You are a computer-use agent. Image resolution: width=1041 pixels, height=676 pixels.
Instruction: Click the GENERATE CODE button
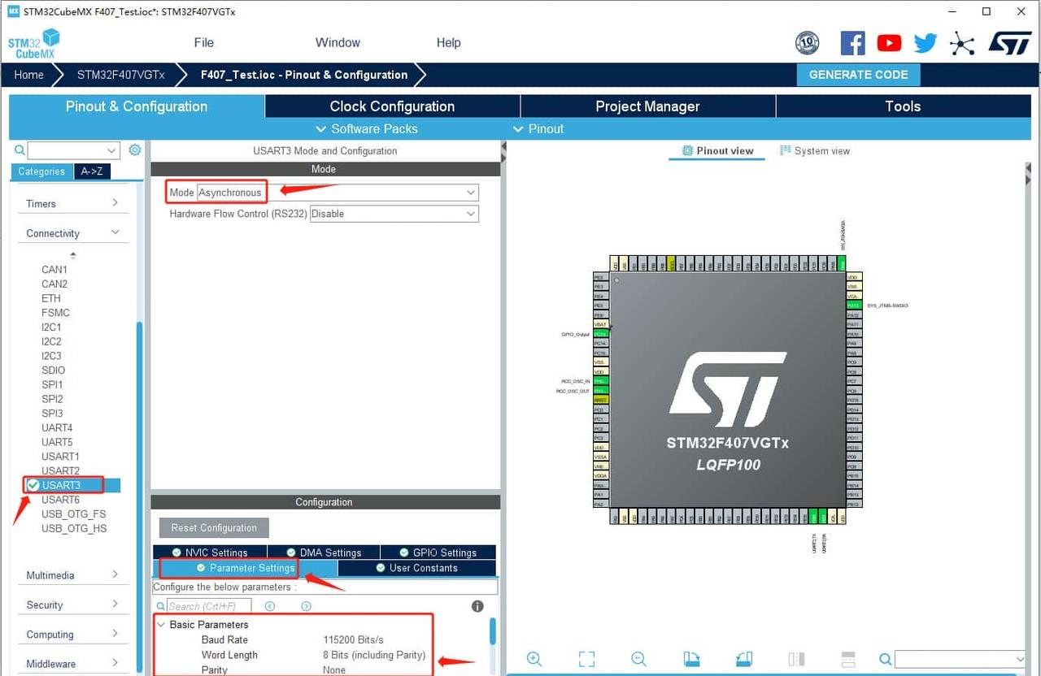click(x=858, y=74)
